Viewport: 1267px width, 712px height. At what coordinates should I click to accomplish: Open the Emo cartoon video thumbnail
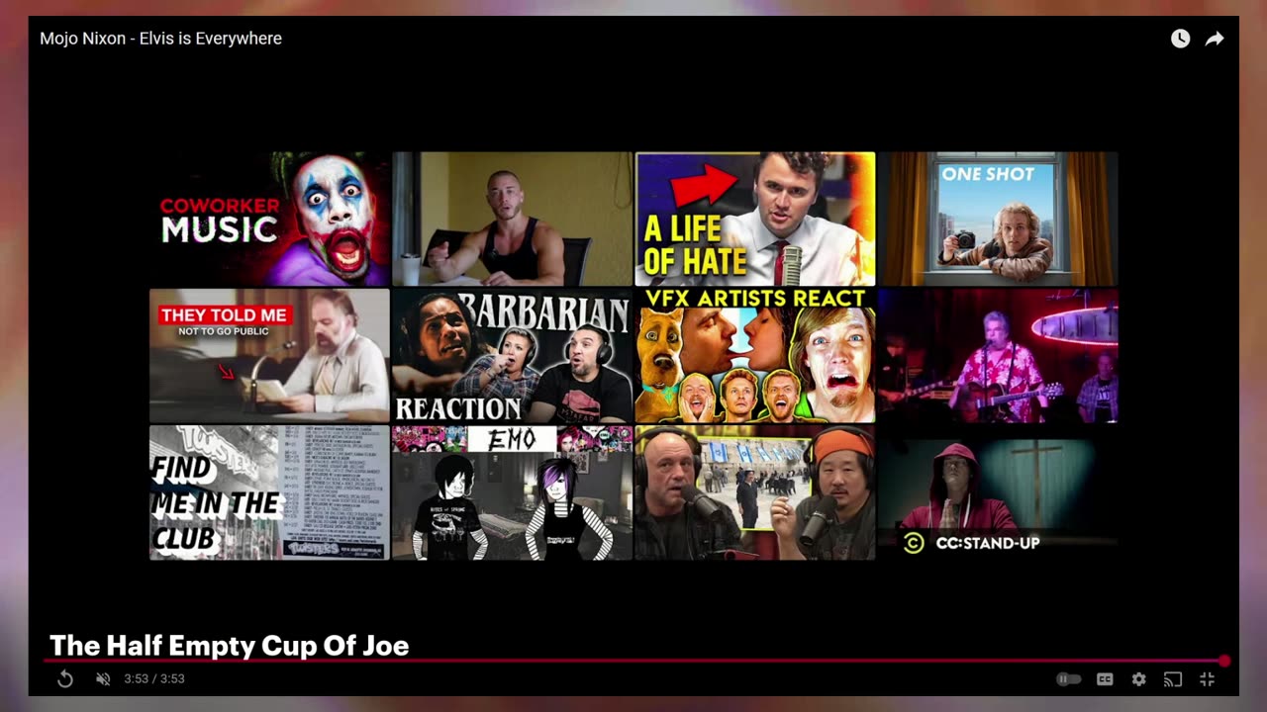[x=512, y=492]
